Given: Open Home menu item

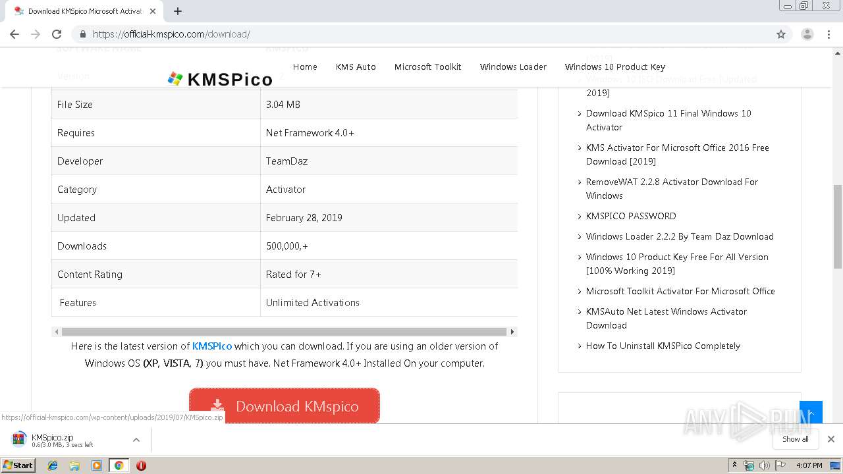Looking at the screenshot, I should pyautogui.click(x=305, y=66).
